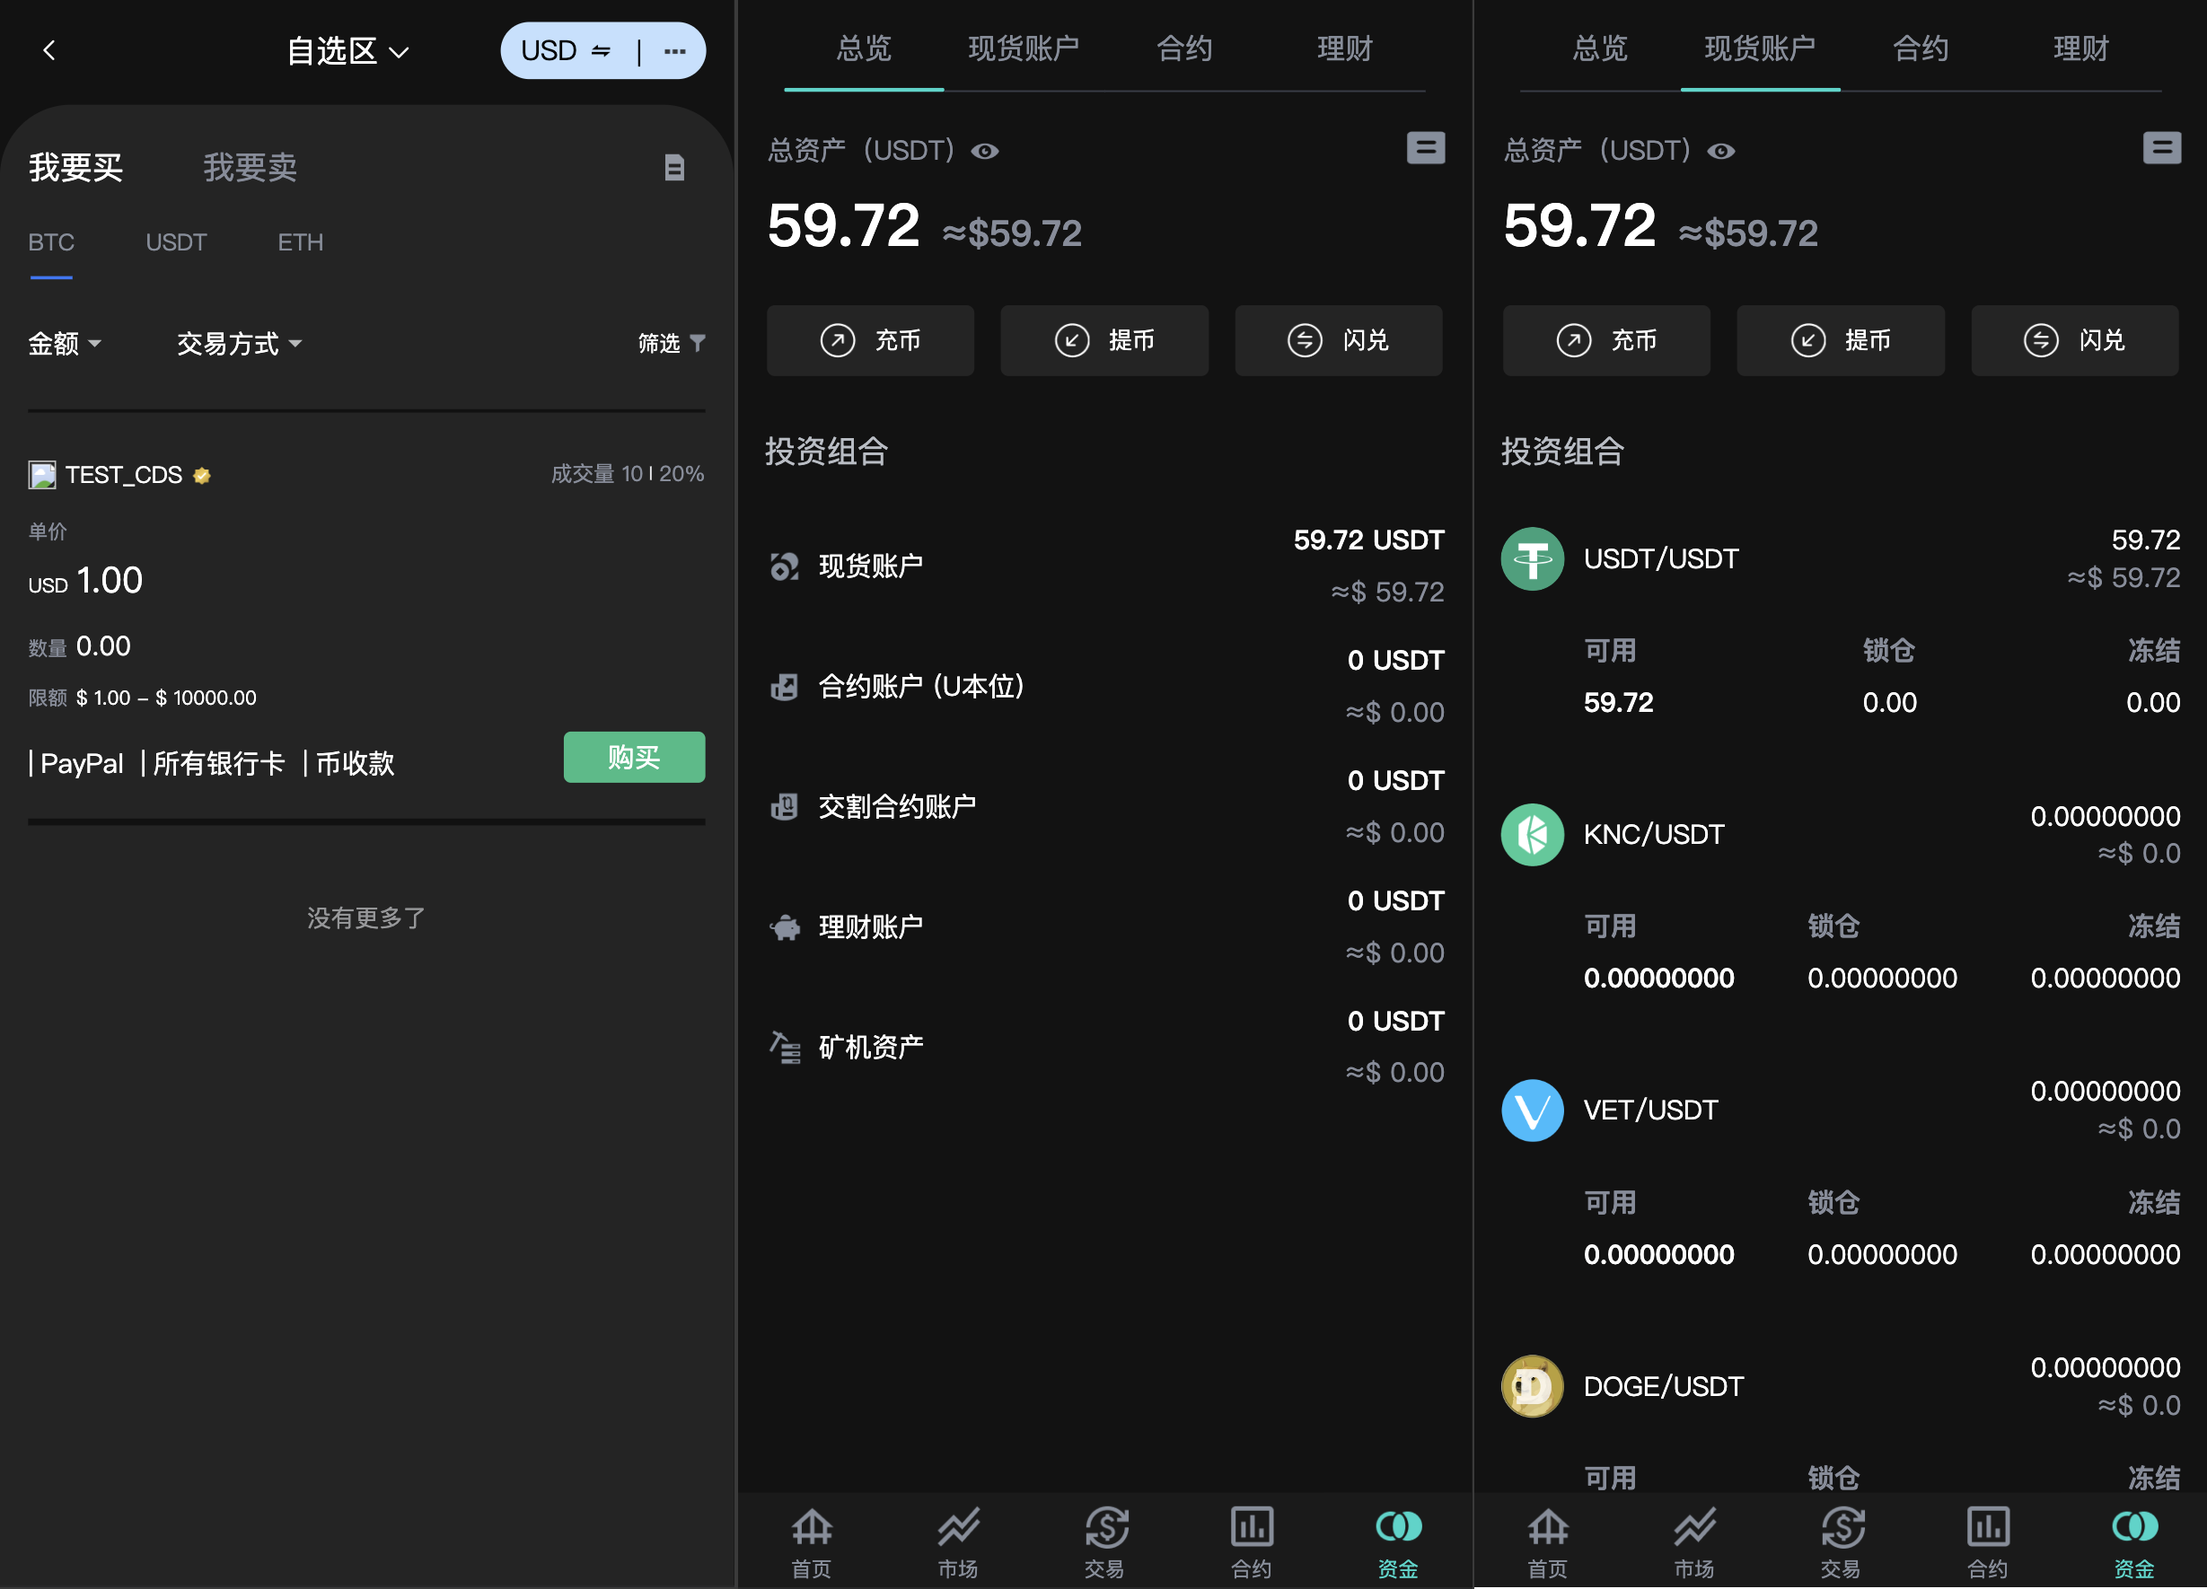Screen dimensions: 2207x1589
Task: Toggle total asset visibility eye, middle panel
Action: [x=985, y=151]
